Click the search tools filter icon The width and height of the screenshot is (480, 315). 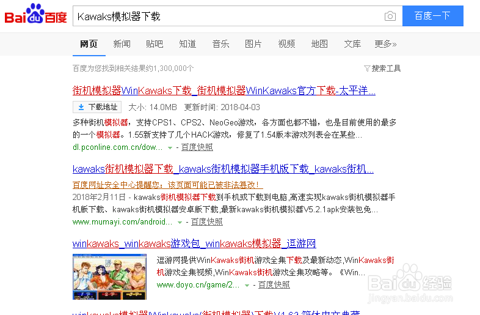(367, 69)
